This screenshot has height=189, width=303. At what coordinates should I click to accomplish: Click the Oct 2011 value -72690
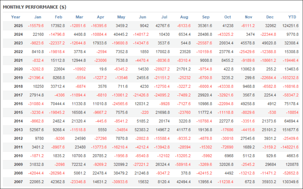(227, 147)
